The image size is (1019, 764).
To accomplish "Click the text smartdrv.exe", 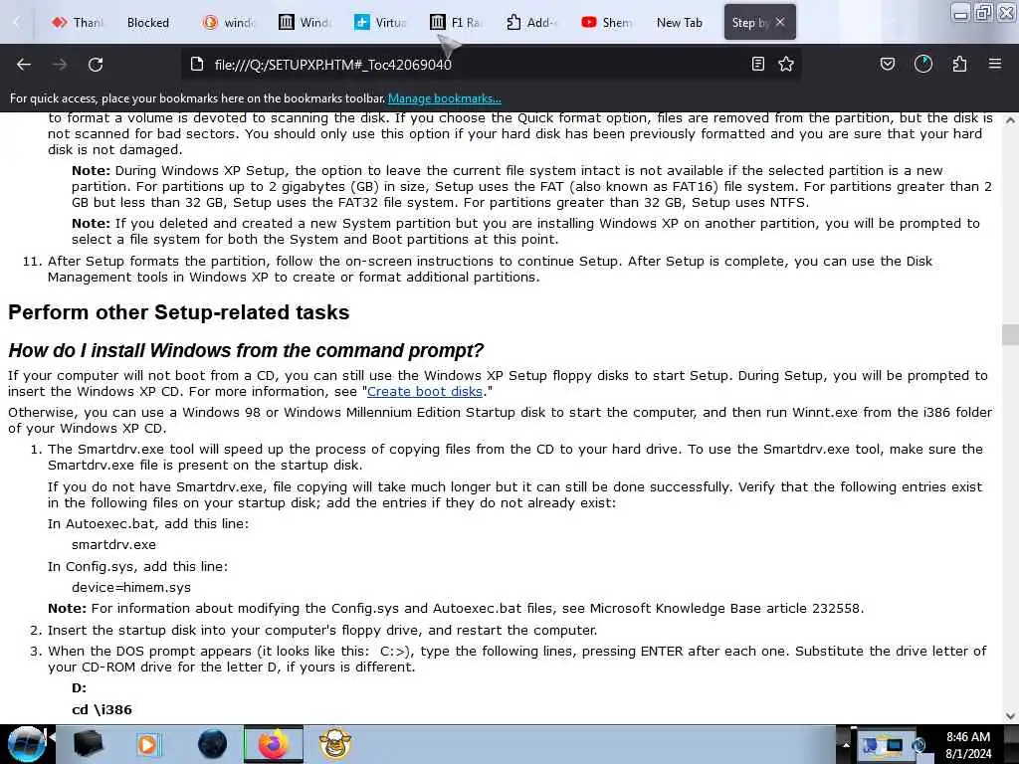I will tap(113, 545).
